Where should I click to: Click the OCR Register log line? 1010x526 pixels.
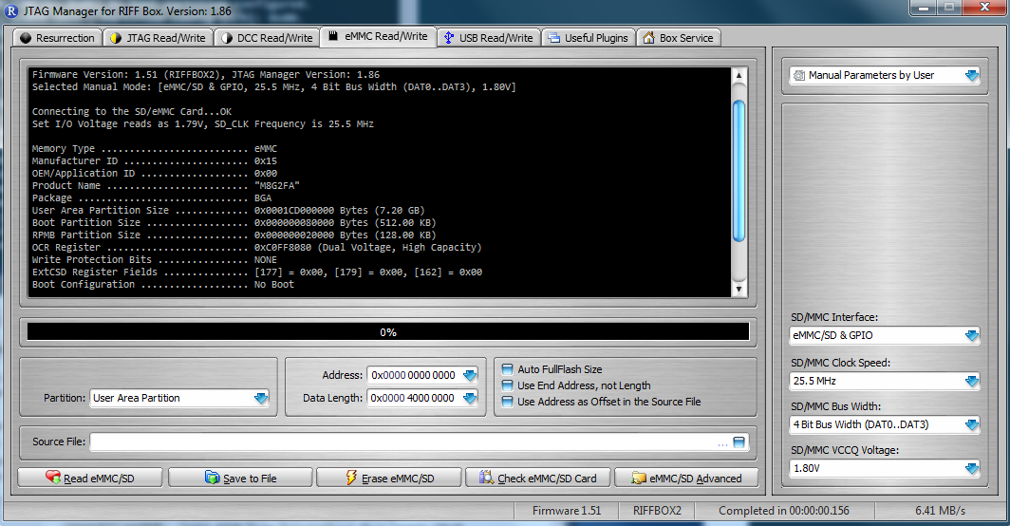(x=256, y=248)
